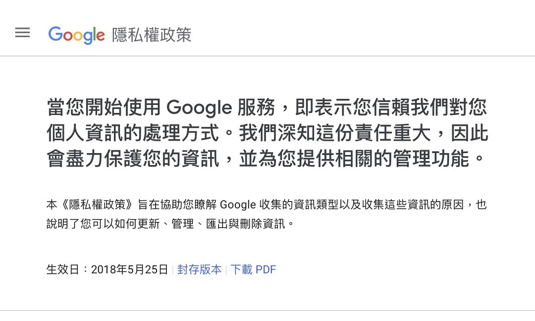
Task: Click the word Google in small paragraph
Action: pos(238,205)
